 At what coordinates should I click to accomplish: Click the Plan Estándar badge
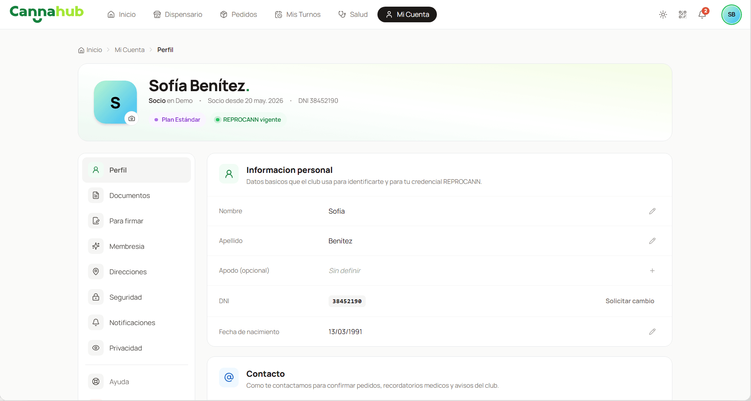(177, 120)
